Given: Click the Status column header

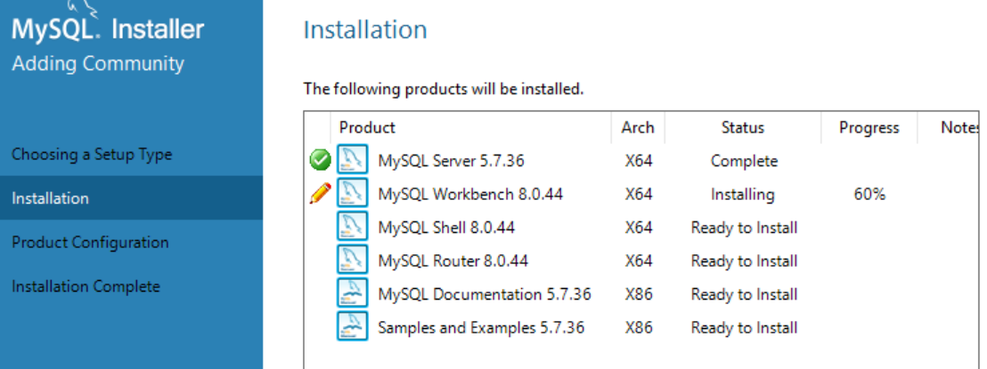Looking at the screenshot, I should (x=743, y=127).
